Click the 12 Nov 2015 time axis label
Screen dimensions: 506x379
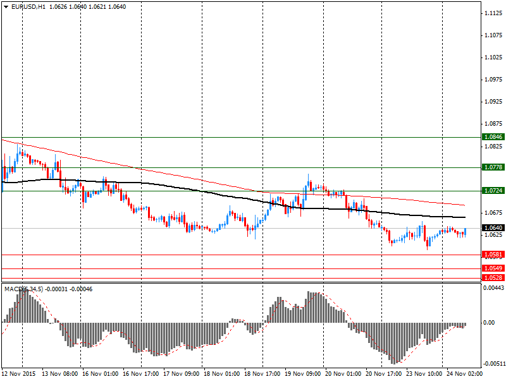(18, 374)
